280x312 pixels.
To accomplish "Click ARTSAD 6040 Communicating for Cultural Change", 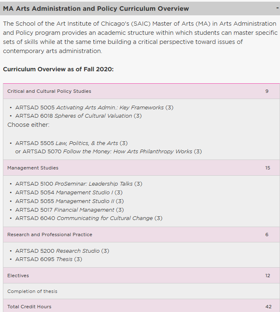I will [89, 218].
